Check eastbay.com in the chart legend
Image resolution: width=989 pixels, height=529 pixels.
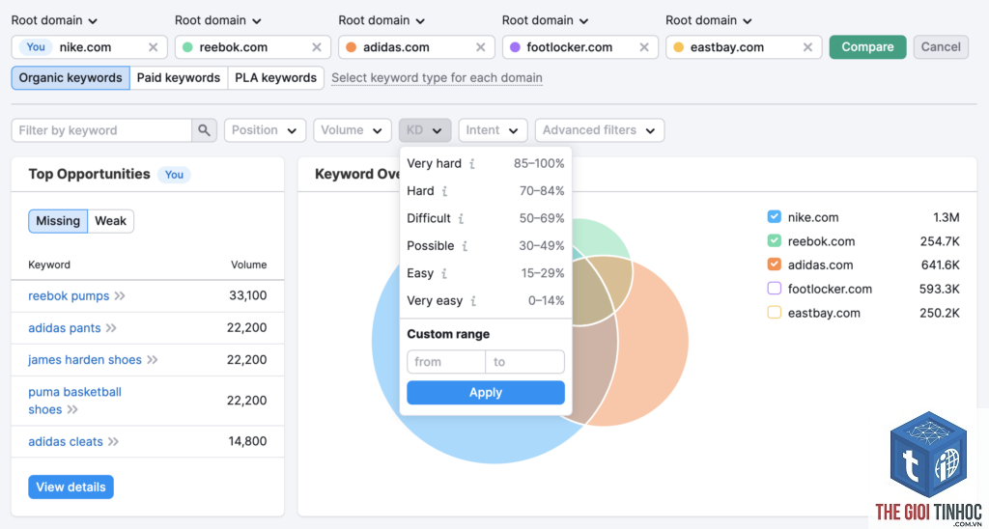(774, 313)
